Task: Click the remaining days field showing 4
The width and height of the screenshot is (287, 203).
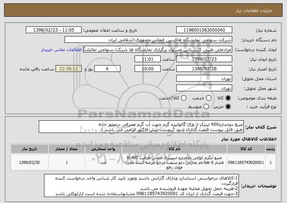Action: click(107, 69)
